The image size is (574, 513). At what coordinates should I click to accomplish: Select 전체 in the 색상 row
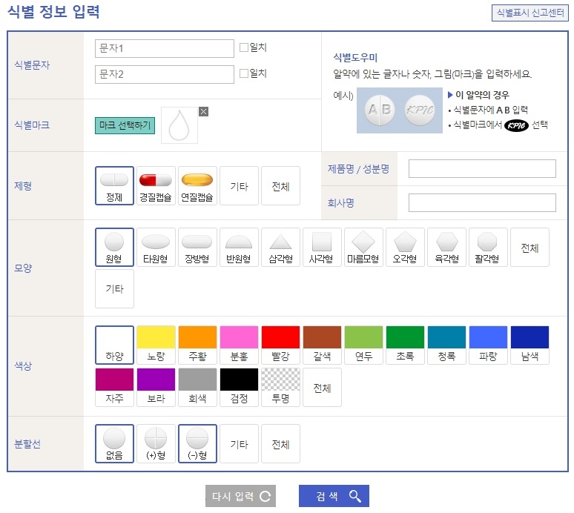click(322, 387)
